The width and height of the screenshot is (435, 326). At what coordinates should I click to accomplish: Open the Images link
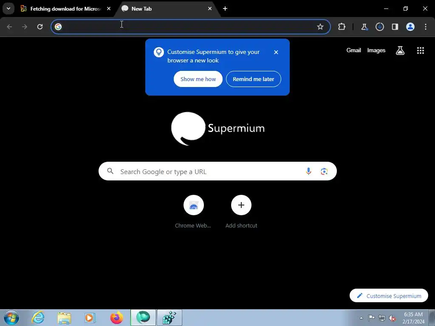coord(376,50)
